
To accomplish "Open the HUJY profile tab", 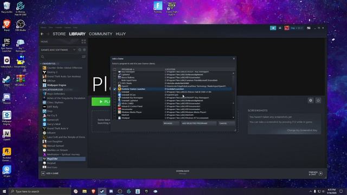I will pos(120,34).
